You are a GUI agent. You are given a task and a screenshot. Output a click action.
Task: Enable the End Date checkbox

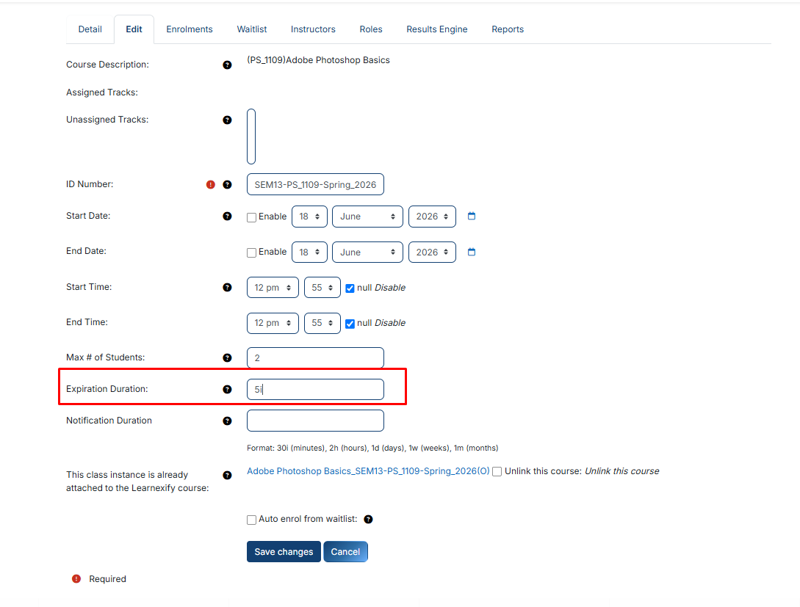coord(251,252)
